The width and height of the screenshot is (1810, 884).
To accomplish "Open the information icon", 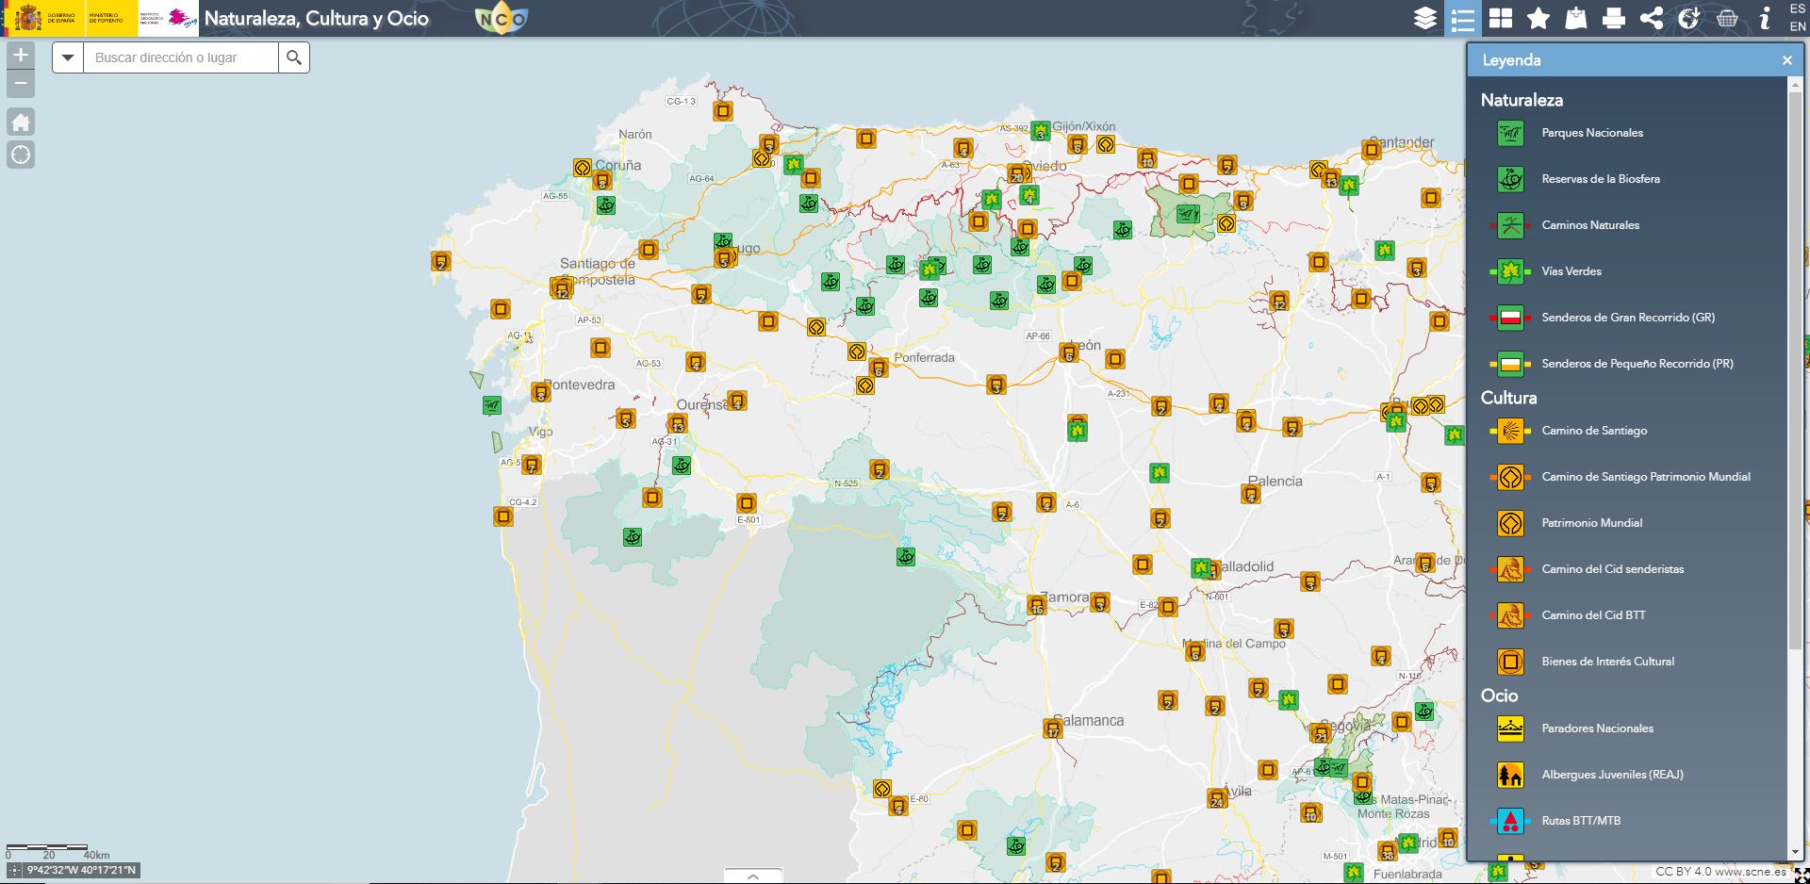I will click(x=1765, y=18).
